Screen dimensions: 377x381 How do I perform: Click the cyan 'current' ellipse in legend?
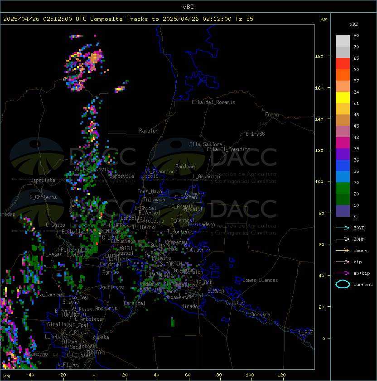click(x=343, y=284)
